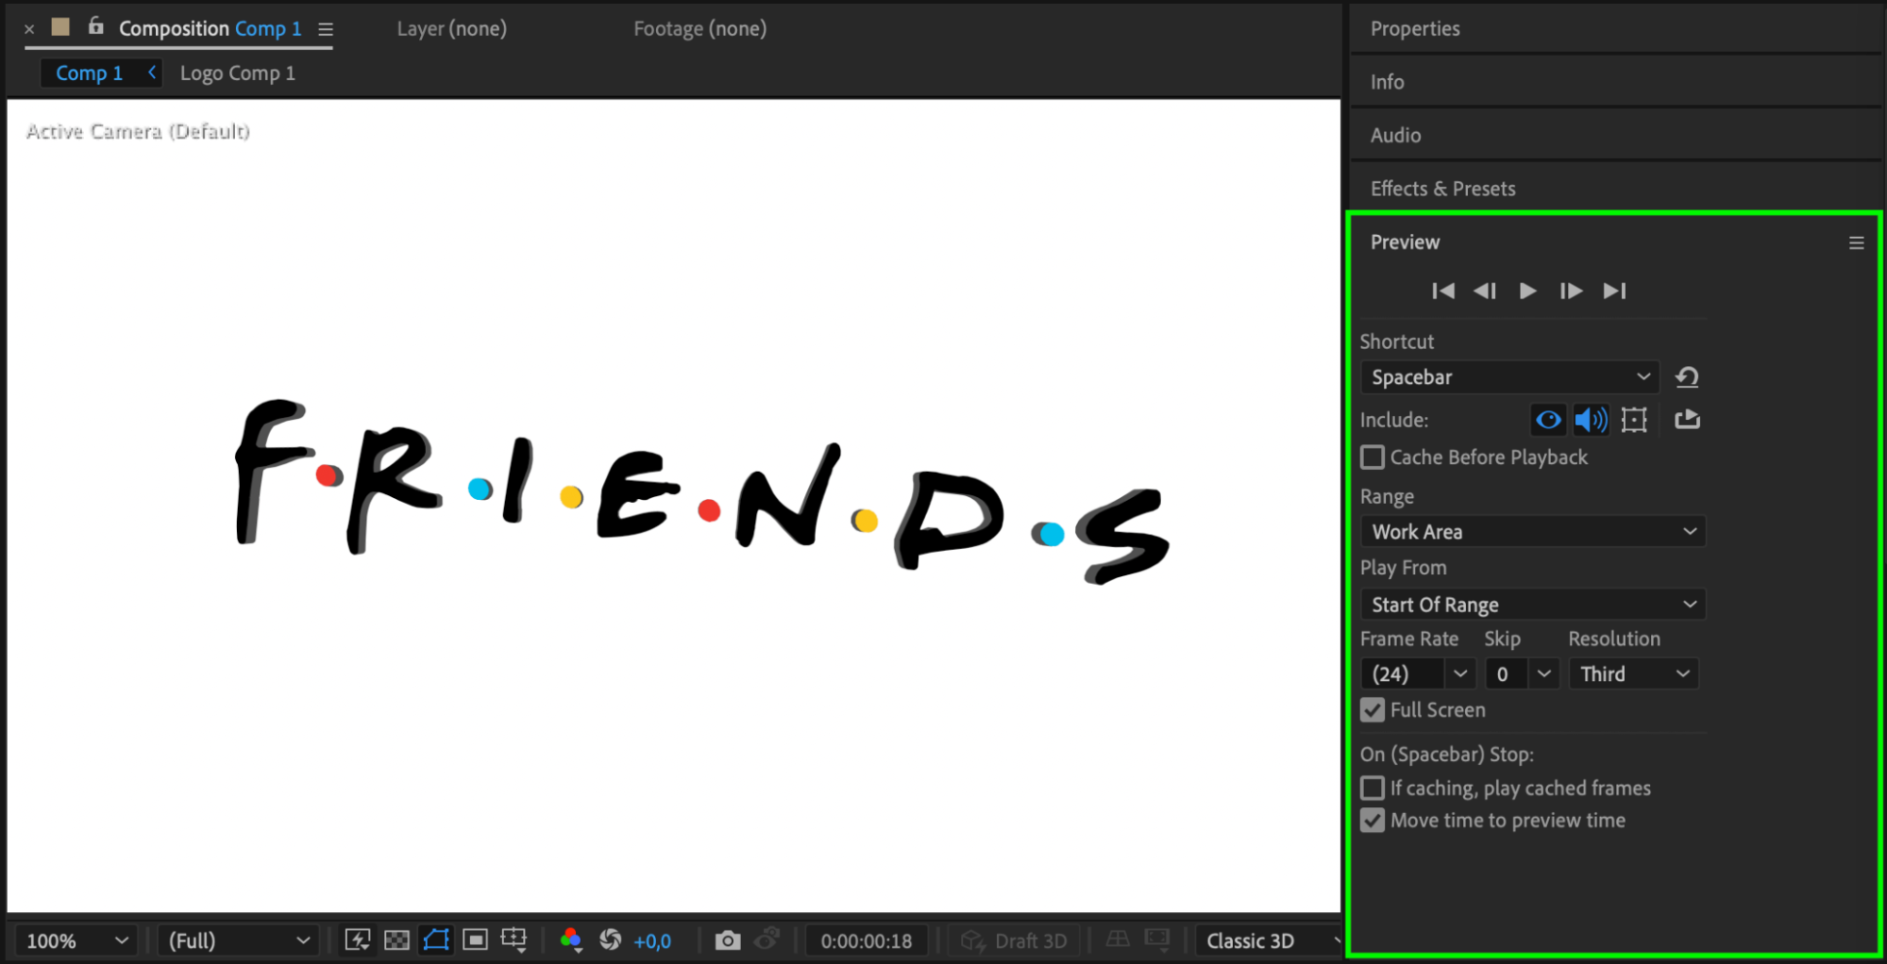Open the (Full) resolution dropdown
The height and width of the screenshot is (964, 1887).
click(238, 940)
